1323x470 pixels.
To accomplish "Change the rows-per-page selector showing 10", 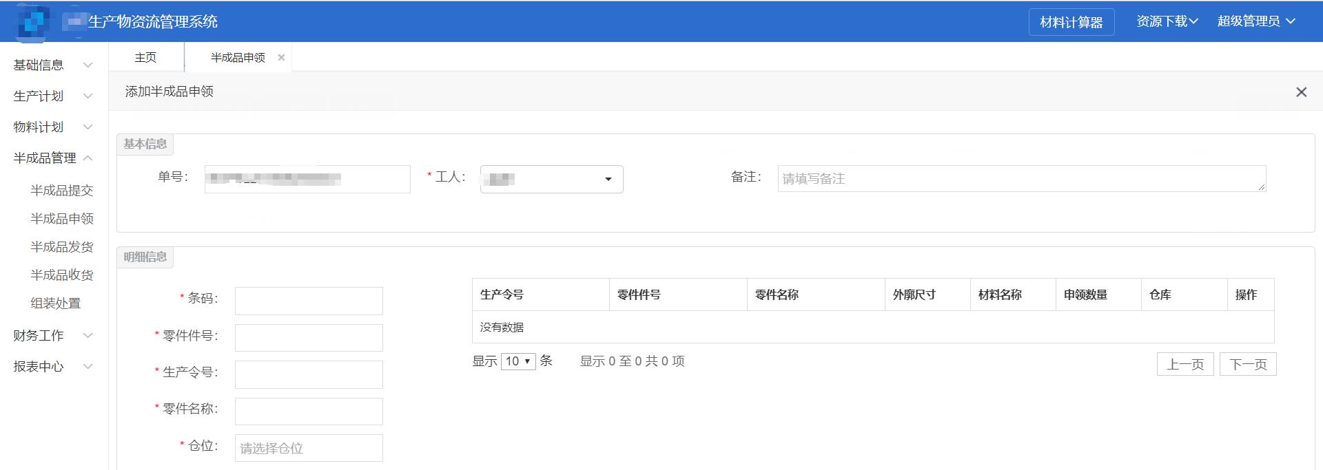I will 518,361.
